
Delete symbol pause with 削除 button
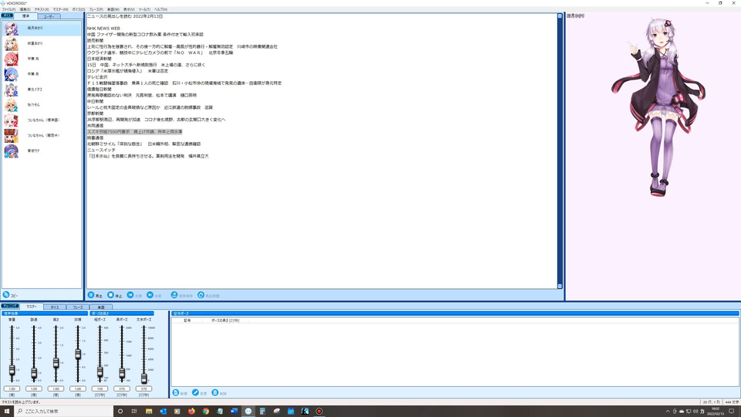pyautogui.click(x=219, y=393)
